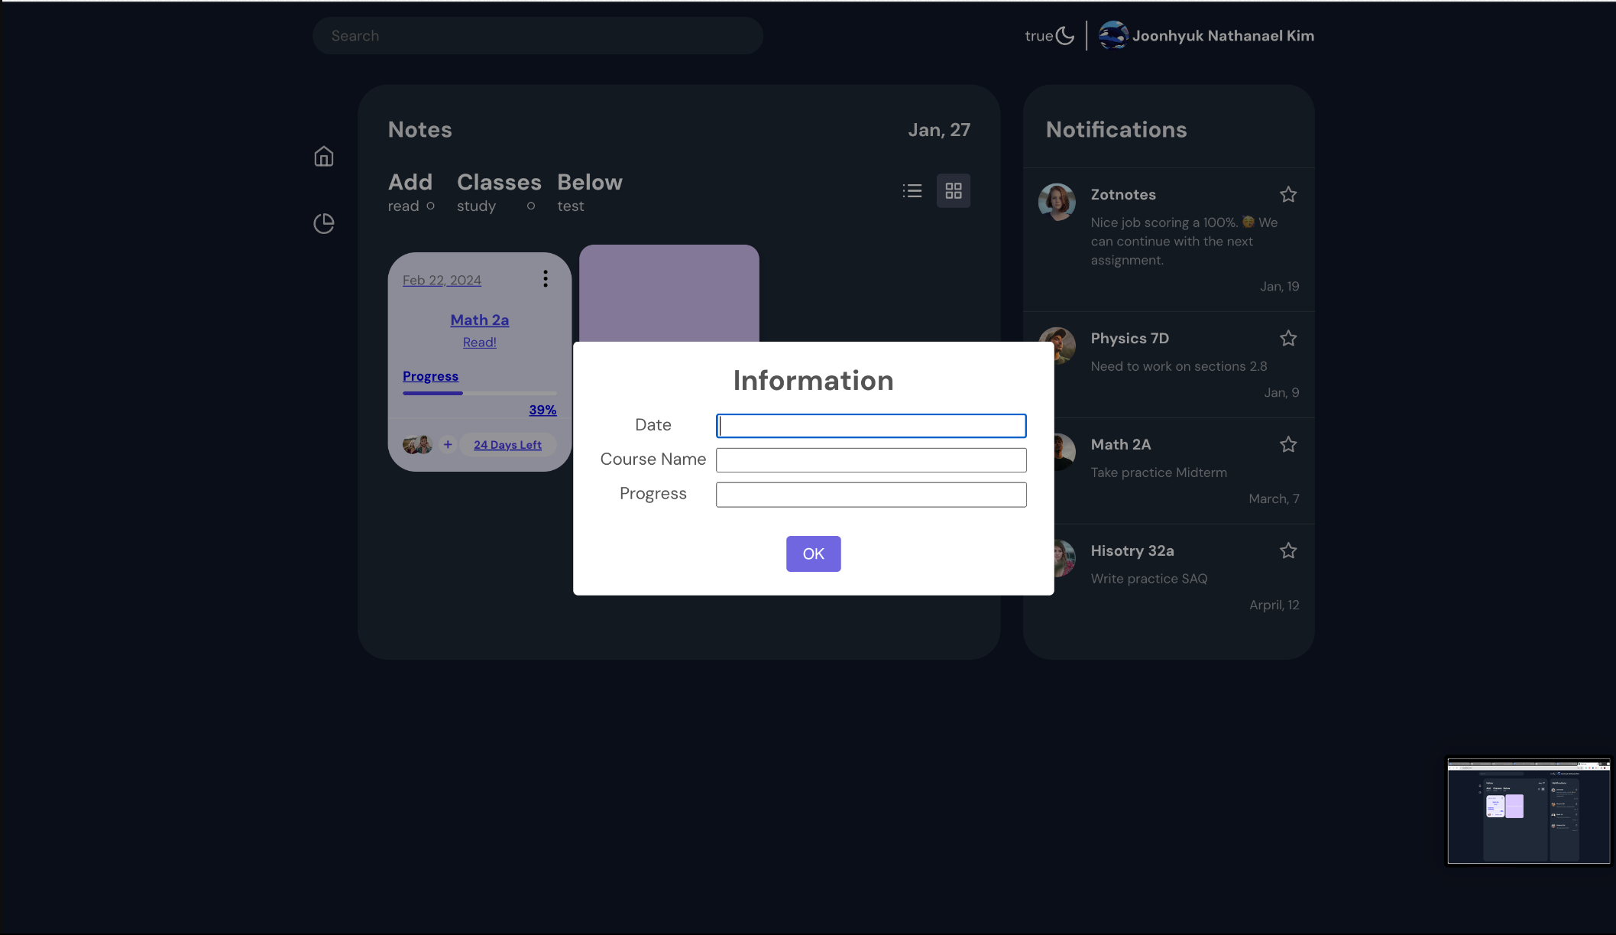Click user avatar beside Joonhyuk Nathanael Kim
Screen dimensions: 1616x935
(x=1113, y=36)
